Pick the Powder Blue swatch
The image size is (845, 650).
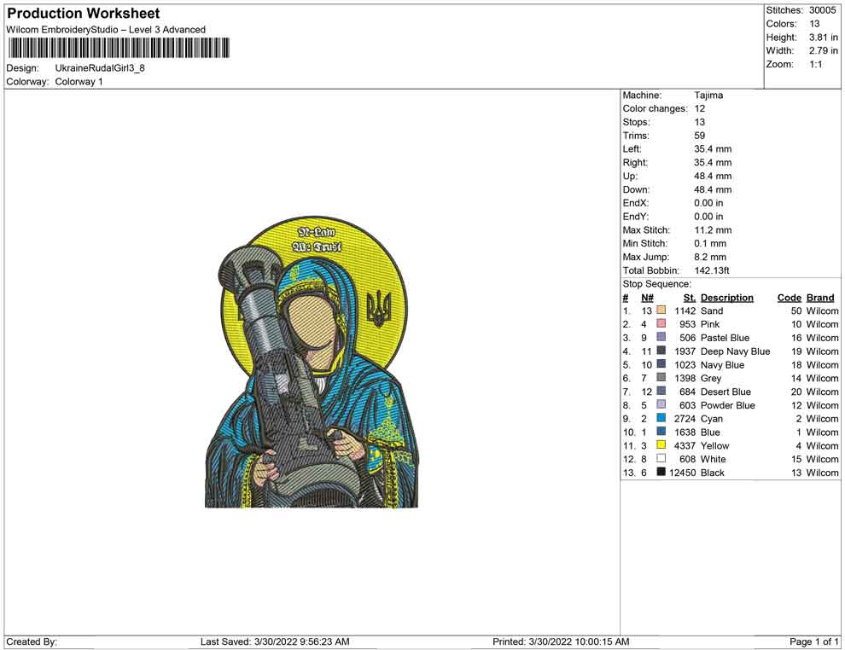661,404
